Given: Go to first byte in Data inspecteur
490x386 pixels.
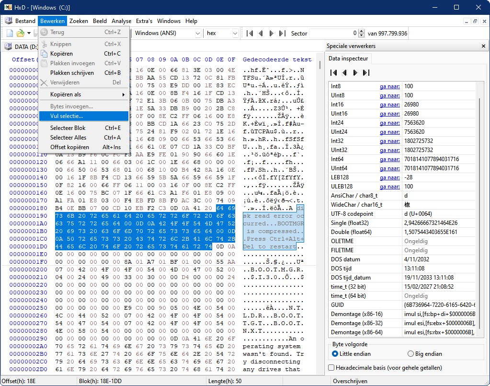Looking at the screenshot, I should pos(334,72).
